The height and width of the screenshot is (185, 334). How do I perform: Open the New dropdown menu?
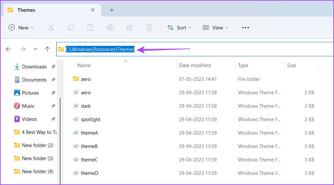point(21,28)
